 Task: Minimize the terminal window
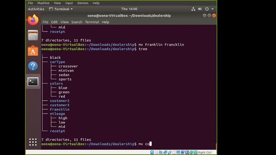204,15
